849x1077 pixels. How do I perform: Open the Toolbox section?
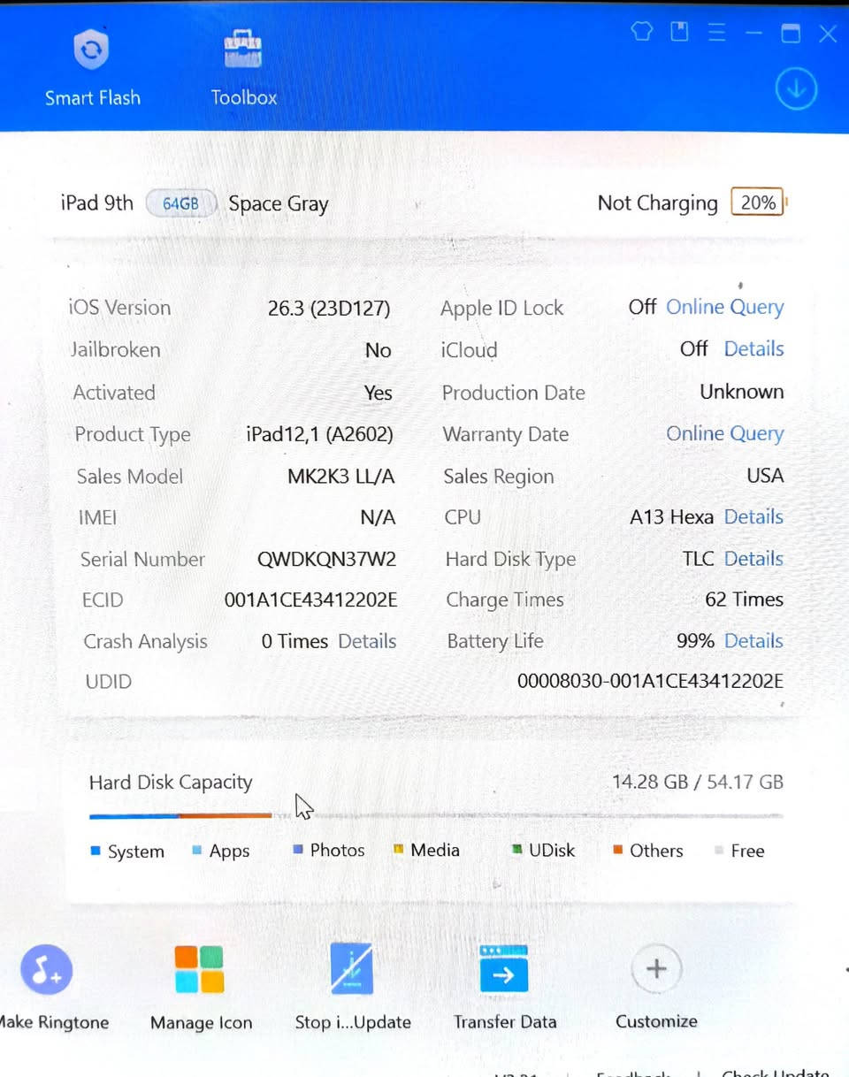(x=243, y=68)
